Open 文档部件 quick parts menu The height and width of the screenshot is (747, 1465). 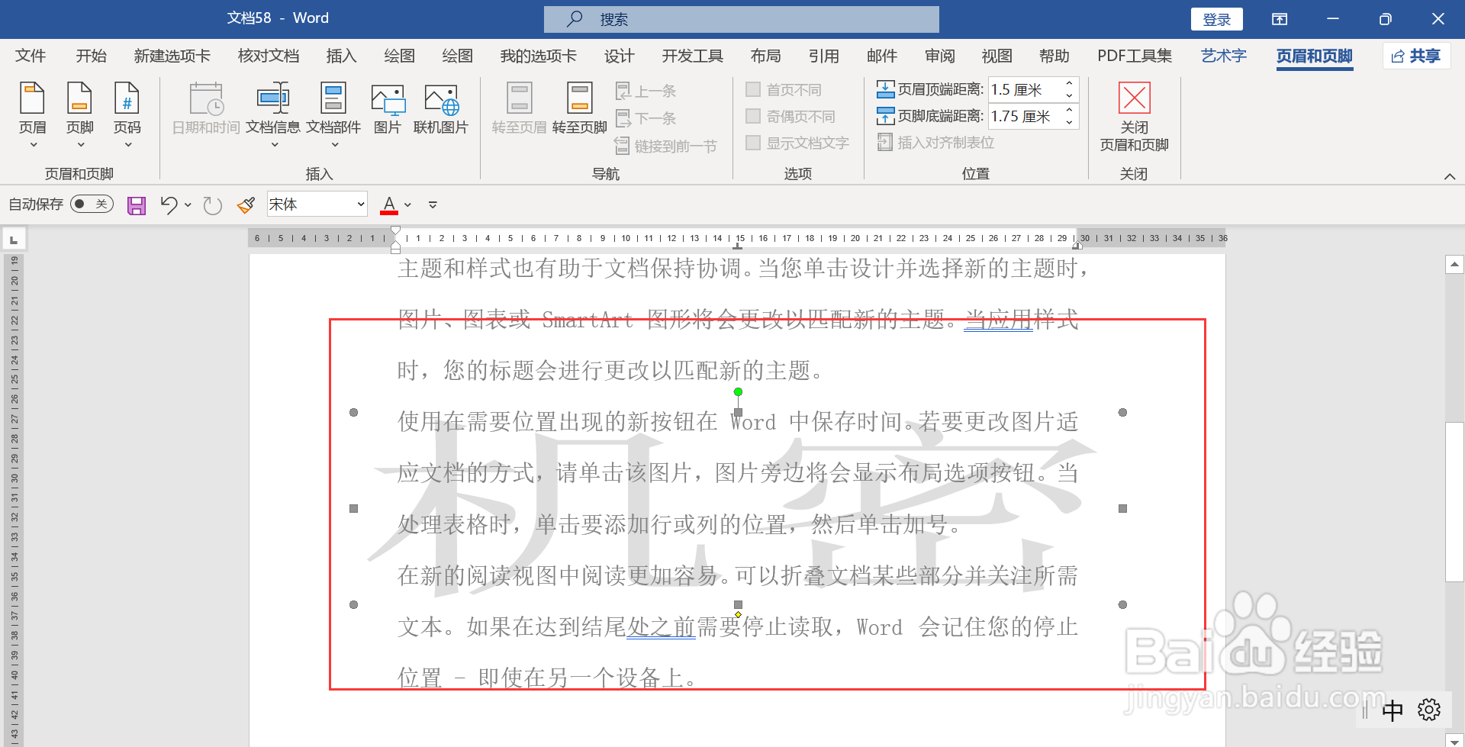333,114
